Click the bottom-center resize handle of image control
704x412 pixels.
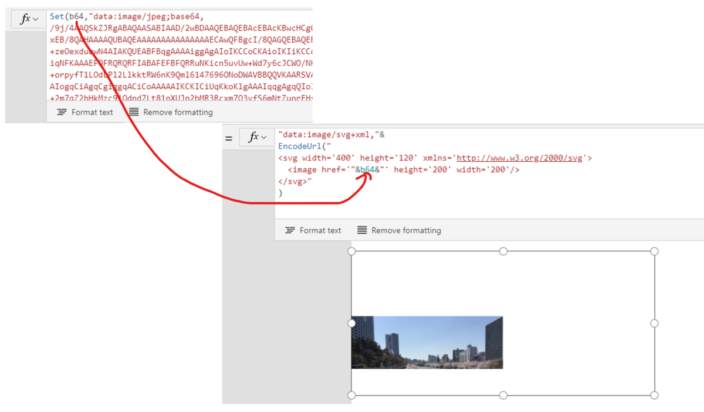click(x=503, y=395)
